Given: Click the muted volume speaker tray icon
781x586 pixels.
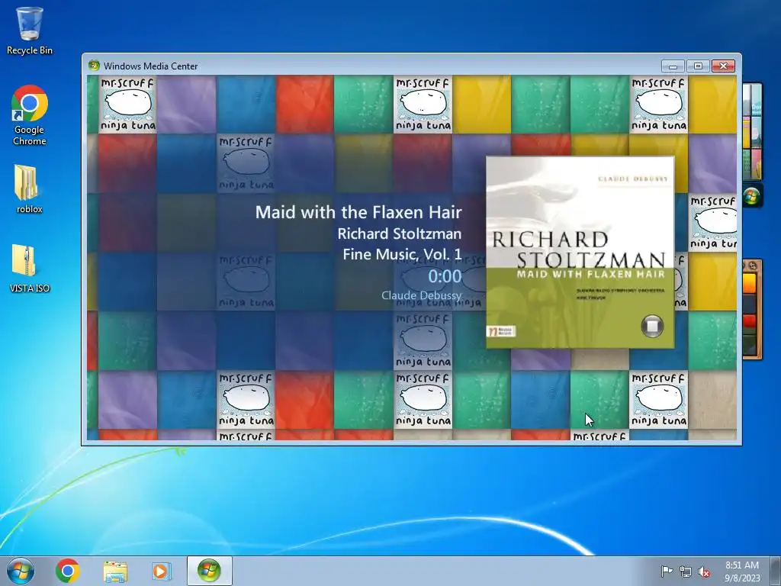Looking at the screenshot, I should click(704, 572).
